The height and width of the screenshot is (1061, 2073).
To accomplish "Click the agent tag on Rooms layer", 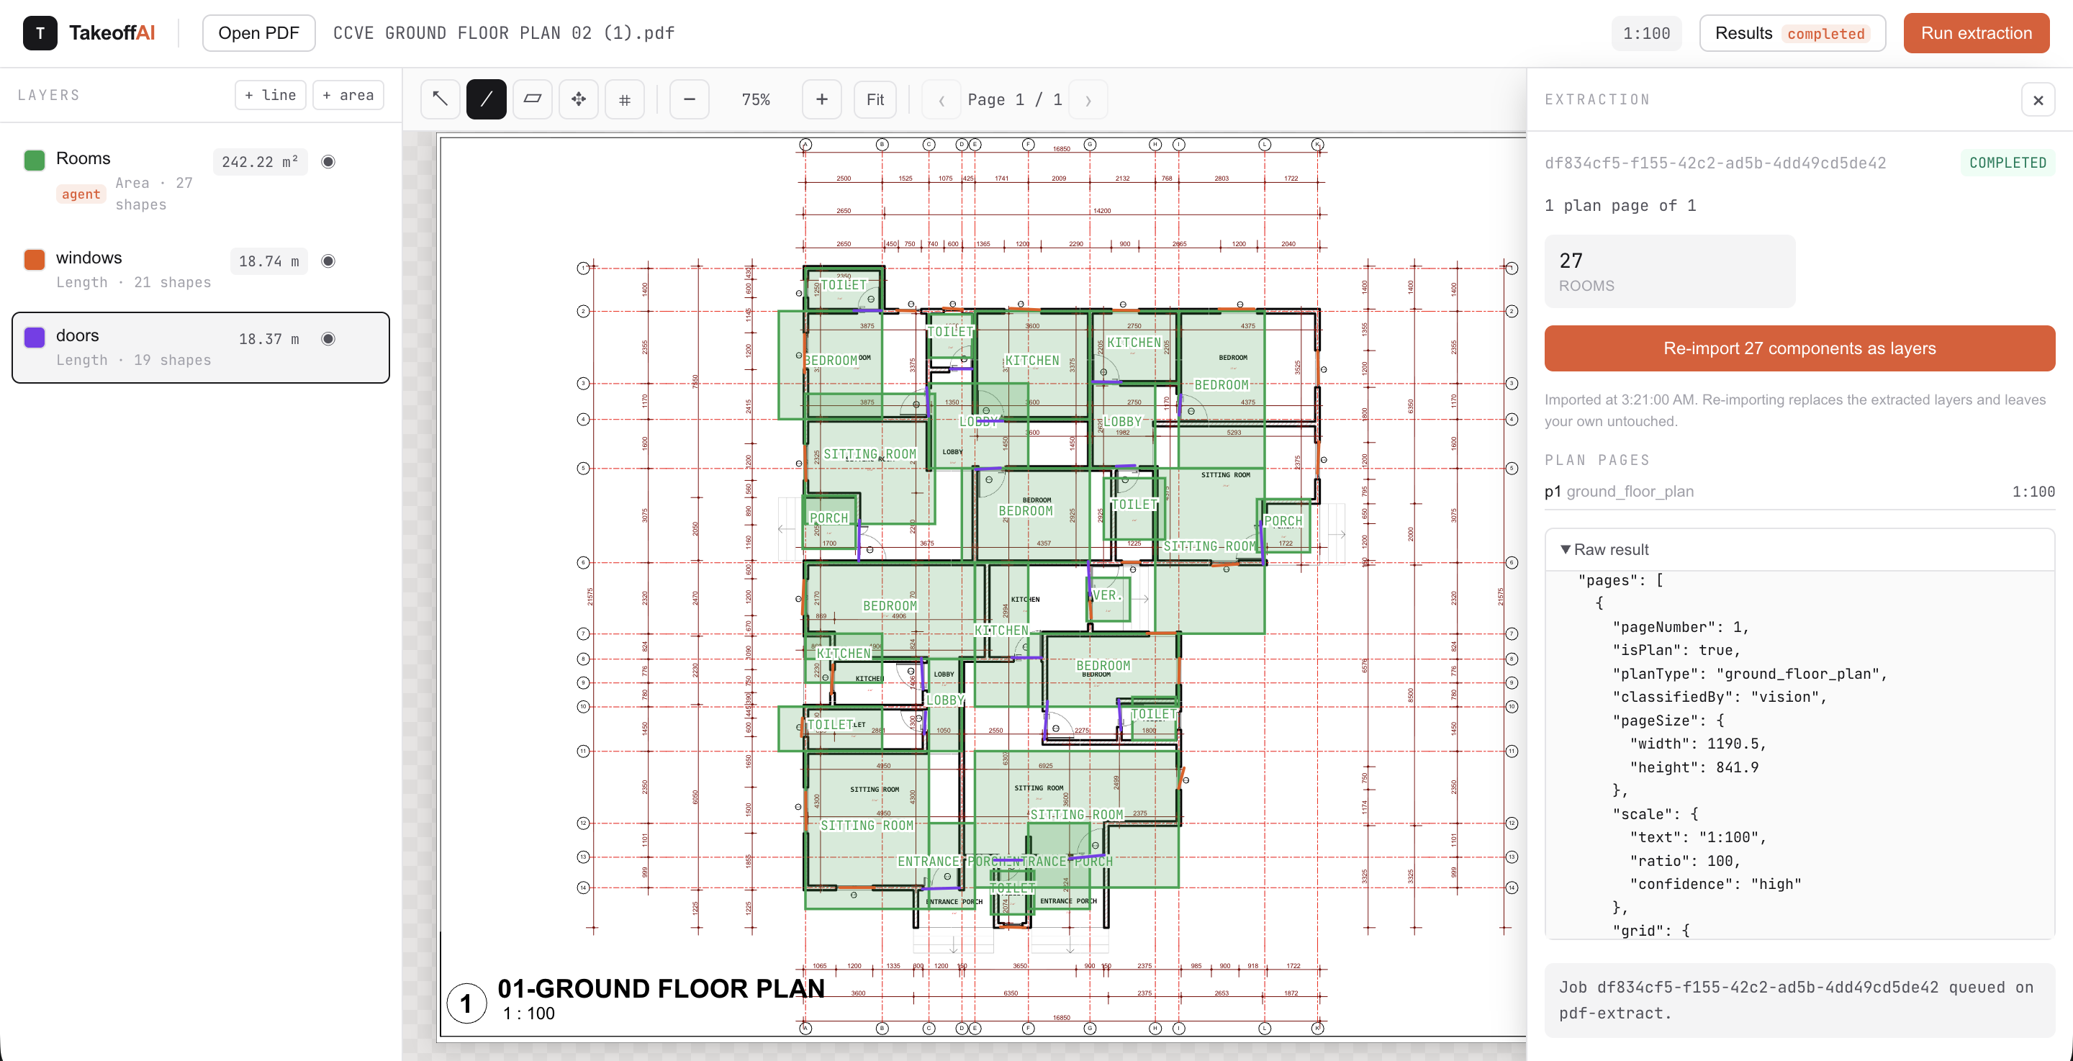I will [81, 194].
